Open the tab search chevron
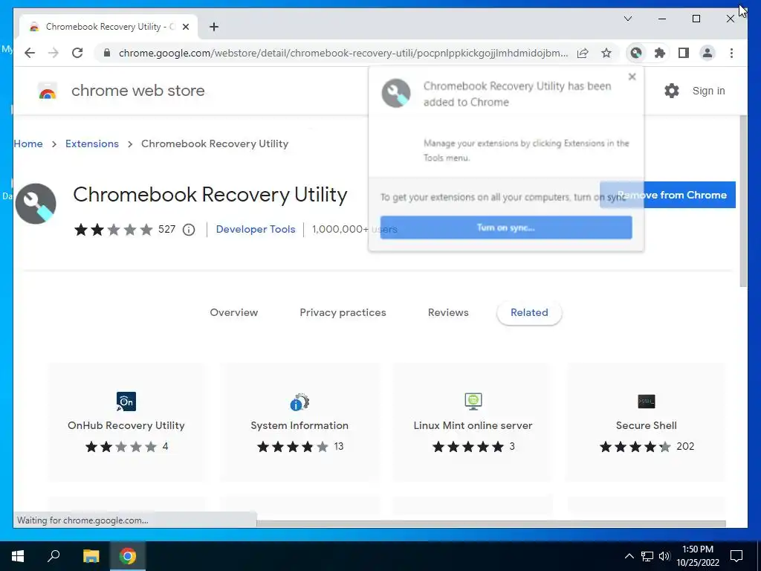761x571 pixels. tap(627, 19)
